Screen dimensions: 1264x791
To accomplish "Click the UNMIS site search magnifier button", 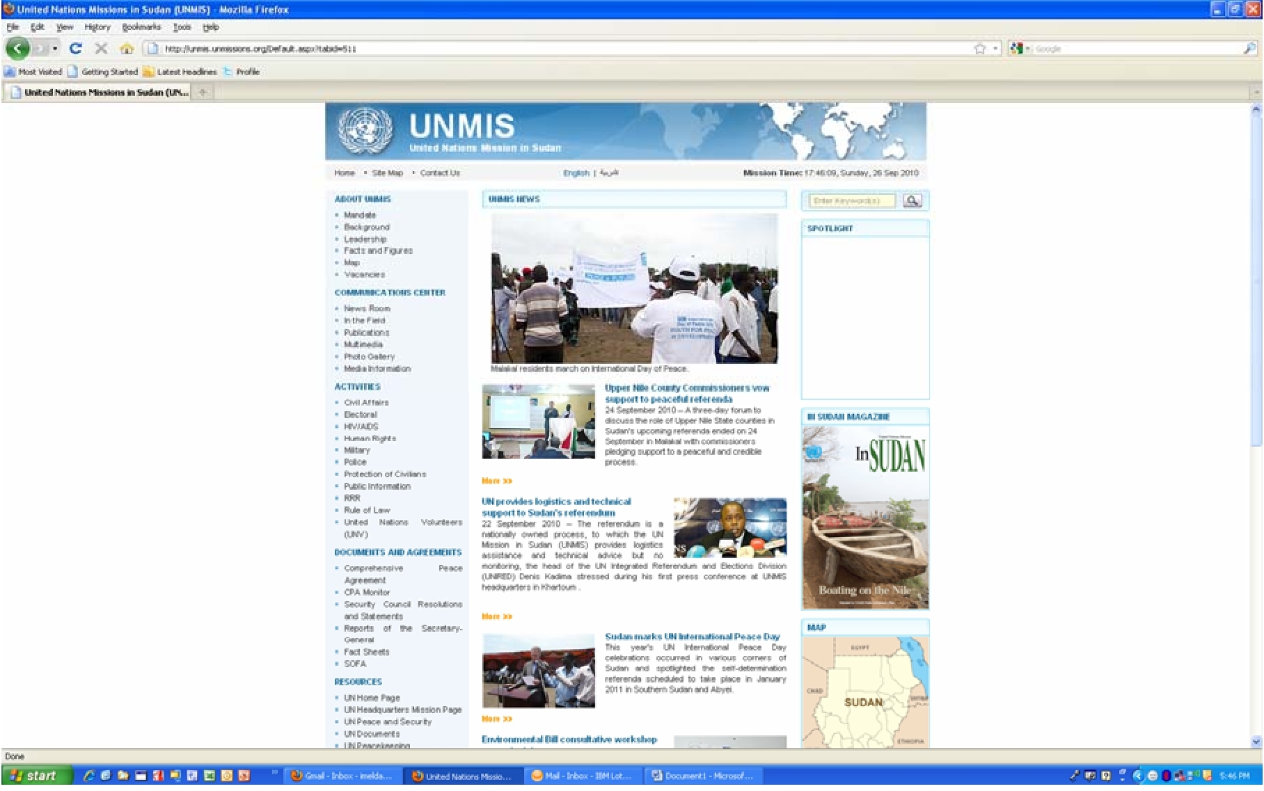I will coord(912,201).
